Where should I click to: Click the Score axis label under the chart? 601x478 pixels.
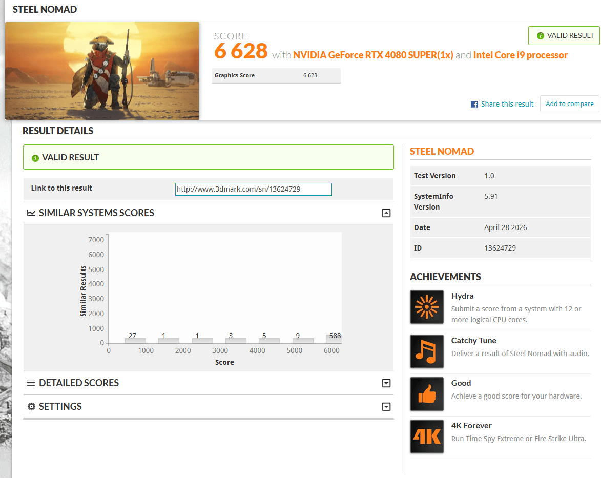coord(224,362)
